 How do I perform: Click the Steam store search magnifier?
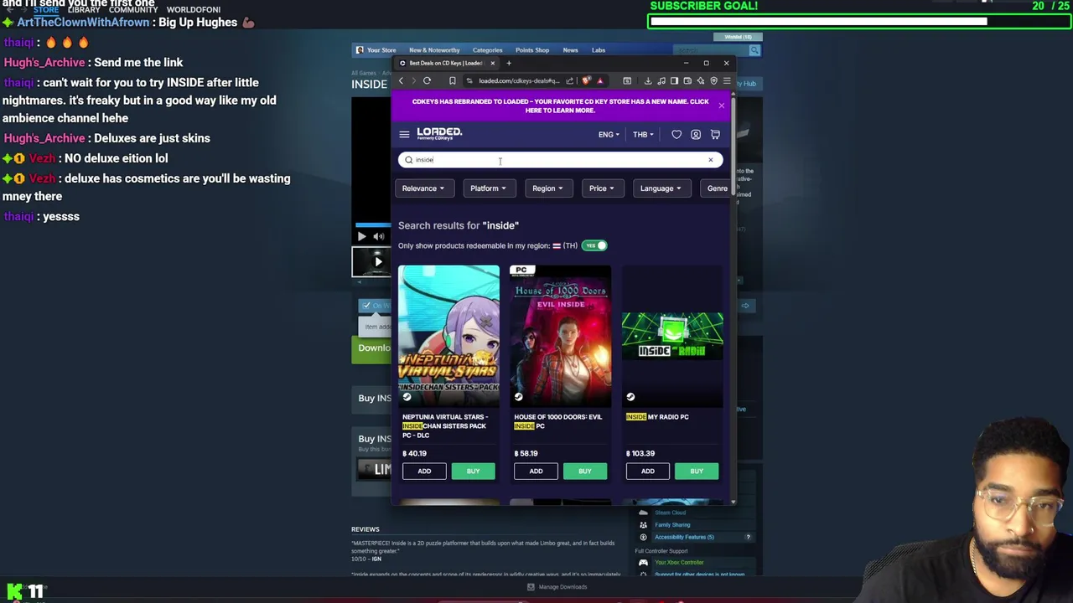click(754, 50)
